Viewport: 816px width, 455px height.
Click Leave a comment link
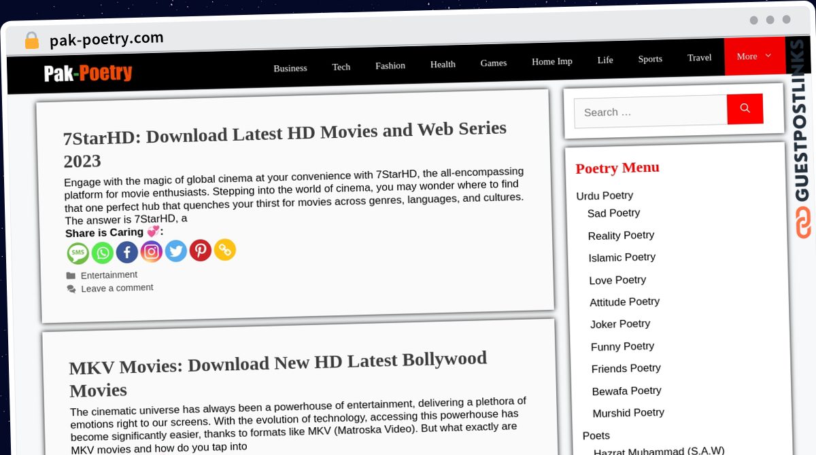click(117, 288)
